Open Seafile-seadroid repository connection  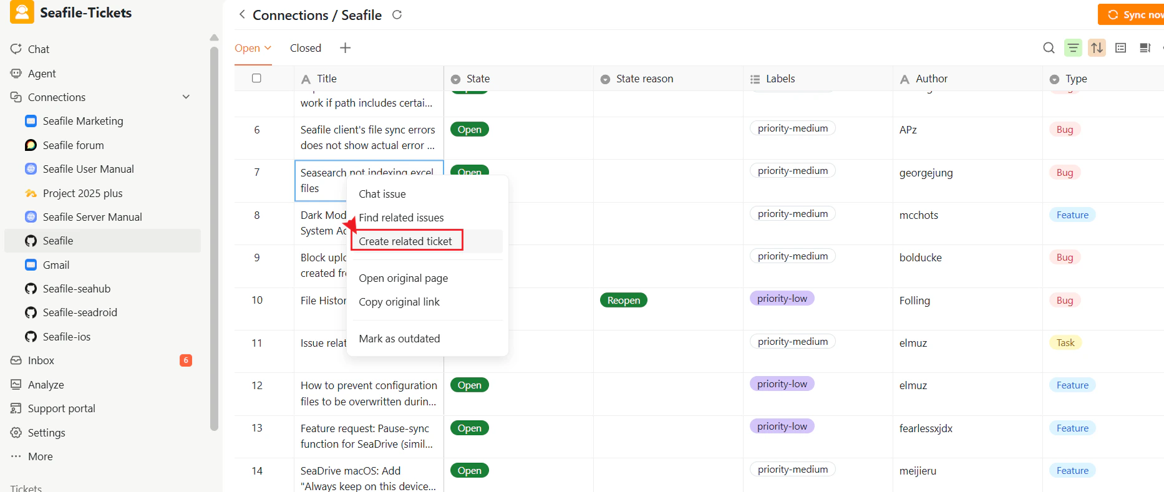(80, 312)
